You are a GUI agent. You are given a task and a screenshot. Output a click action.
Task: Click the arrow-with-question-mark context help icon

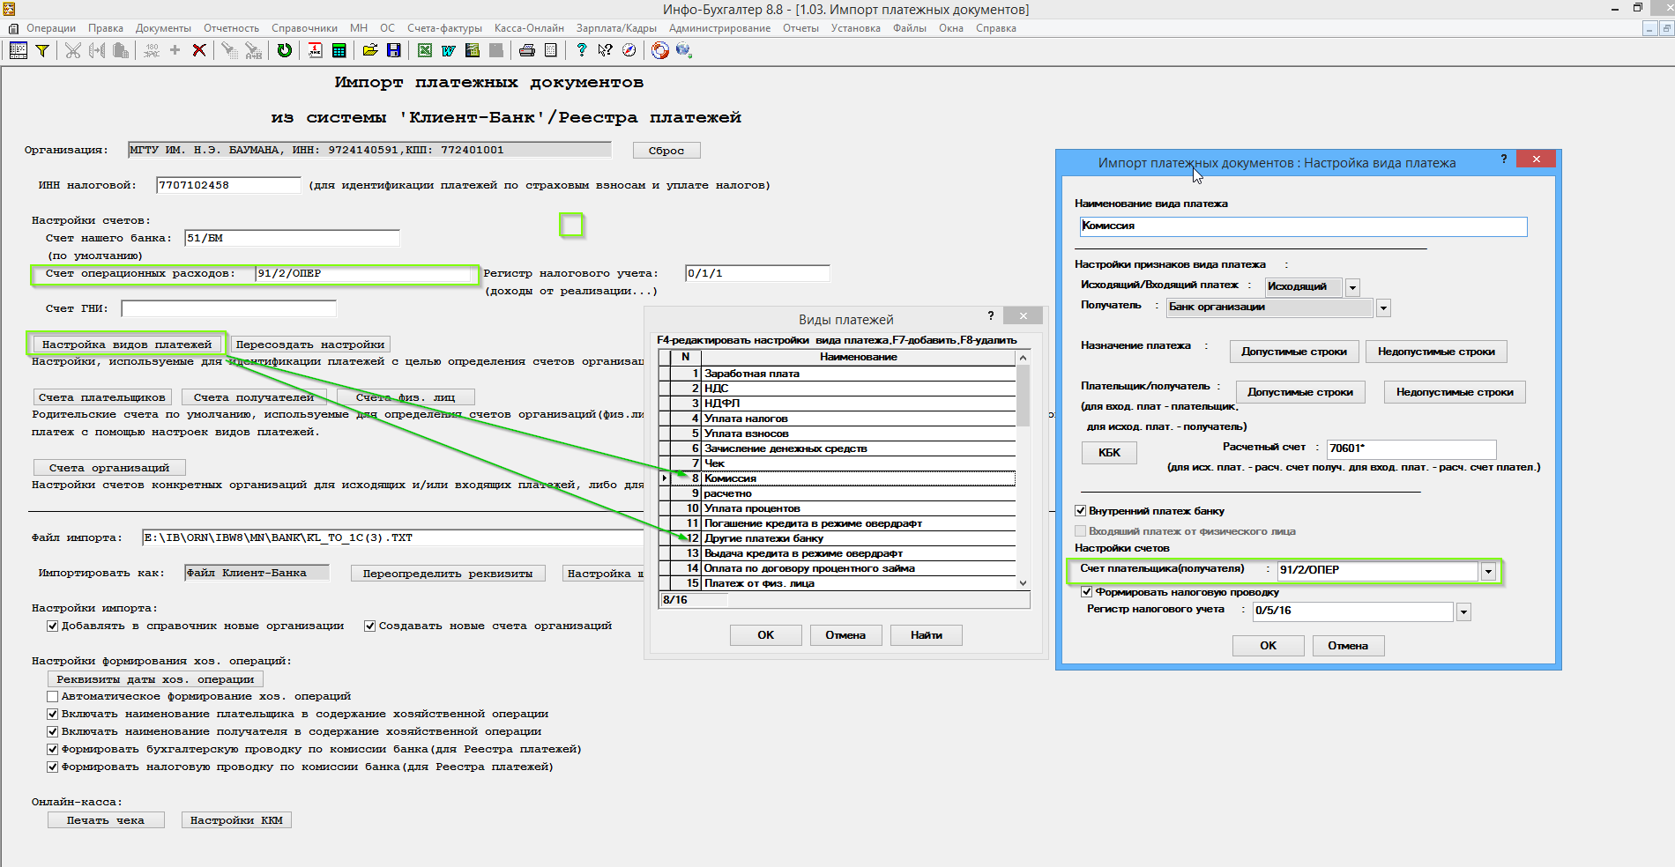[605, 50]
